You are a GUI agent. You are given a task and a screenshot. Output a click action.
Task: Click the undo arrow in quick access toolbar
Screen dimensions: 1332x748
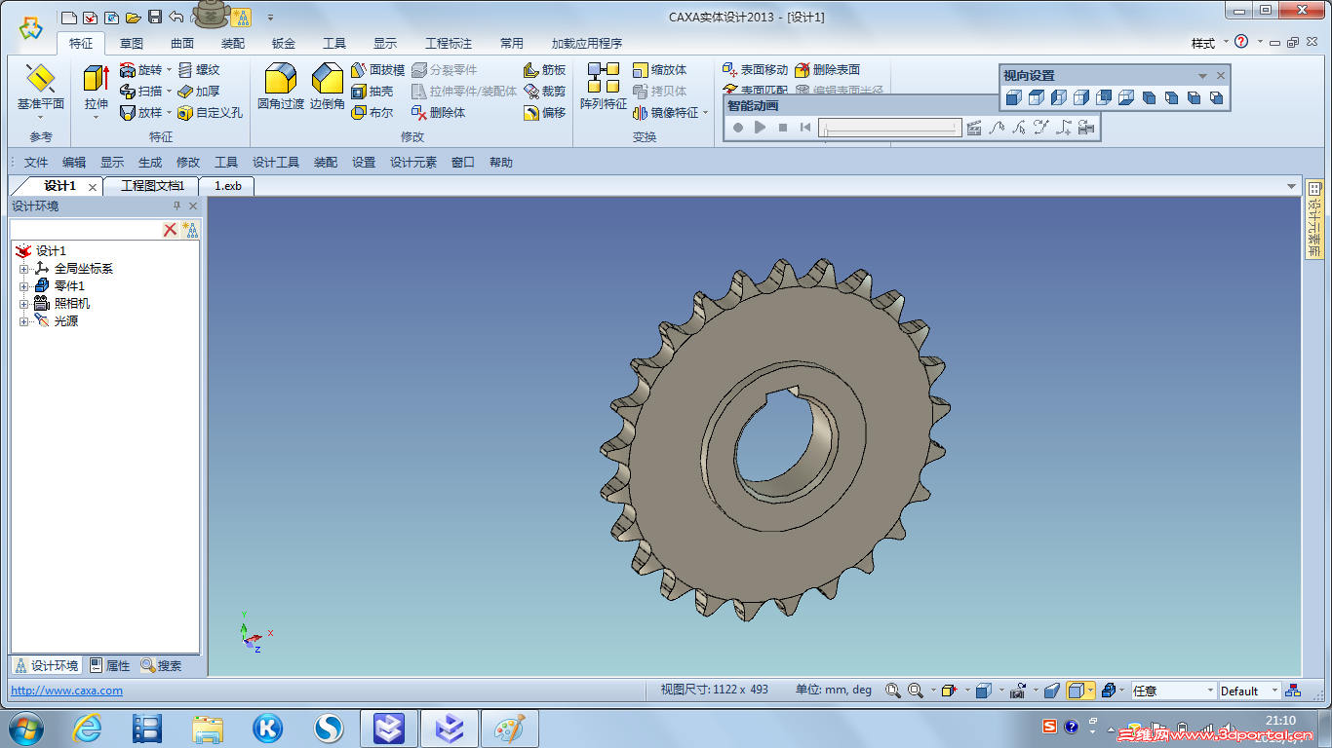(176, 17)
